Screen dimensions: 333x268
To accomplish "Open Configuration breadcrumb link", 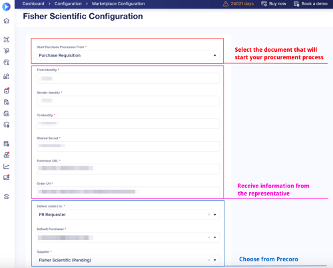I will click(68, 4).
